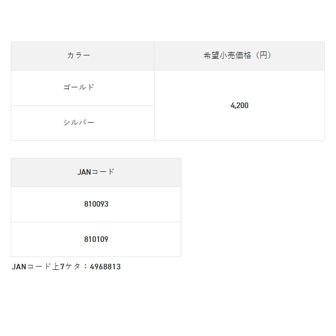Click the カラー column header
This screenshot has width=336, height=336.
tap(78, 55)
